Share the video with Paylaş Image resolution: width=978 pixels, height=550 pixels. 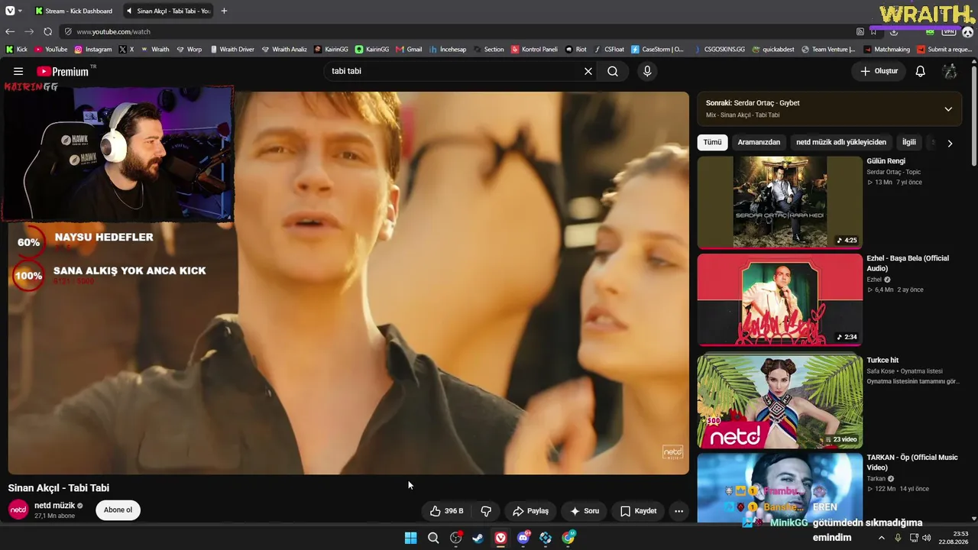tap(530, 511)
